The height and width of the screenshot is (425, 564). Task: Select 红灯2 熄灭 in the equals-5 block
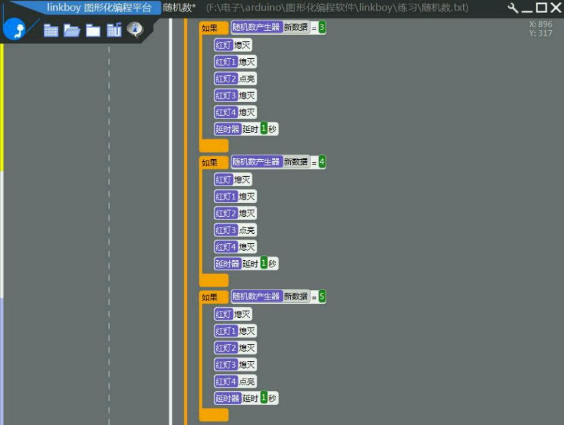click(235, 348)
